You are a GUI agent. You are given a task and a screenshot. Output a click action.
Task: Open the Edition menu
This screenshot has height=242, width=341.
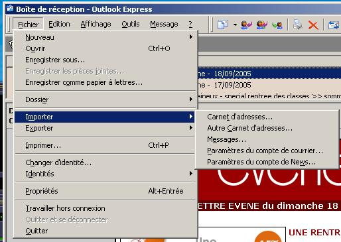(59, 24)
